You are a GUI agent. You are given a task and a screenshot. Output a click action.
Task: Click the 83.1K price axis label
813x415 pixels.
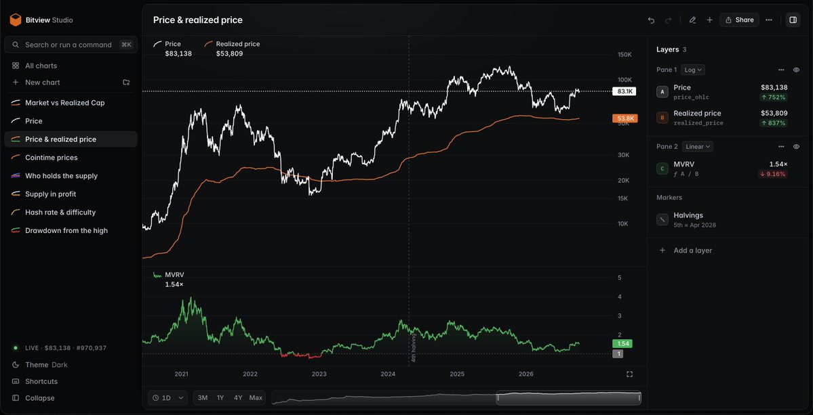(x=624, y=91)
